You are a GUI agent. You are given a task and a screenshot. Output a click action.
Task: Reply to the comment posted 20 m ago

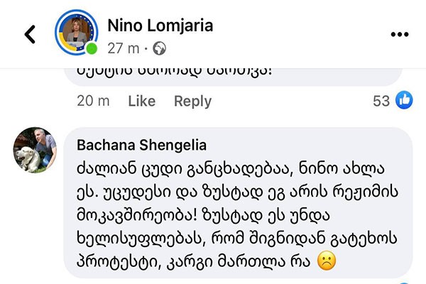point(192,102)
